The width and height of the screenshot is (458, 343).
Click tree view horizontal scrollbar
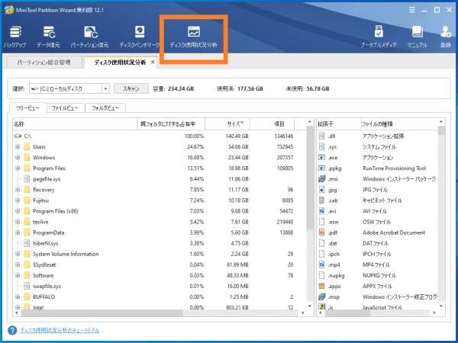[102, 313]
